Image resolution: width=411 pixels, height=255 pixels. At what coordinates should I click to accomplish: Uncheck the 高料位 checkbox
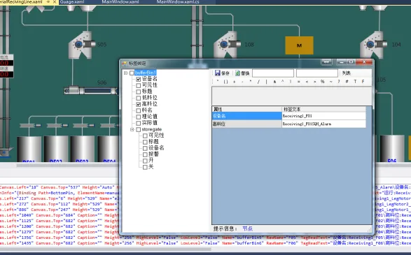(x=139, y=104)
